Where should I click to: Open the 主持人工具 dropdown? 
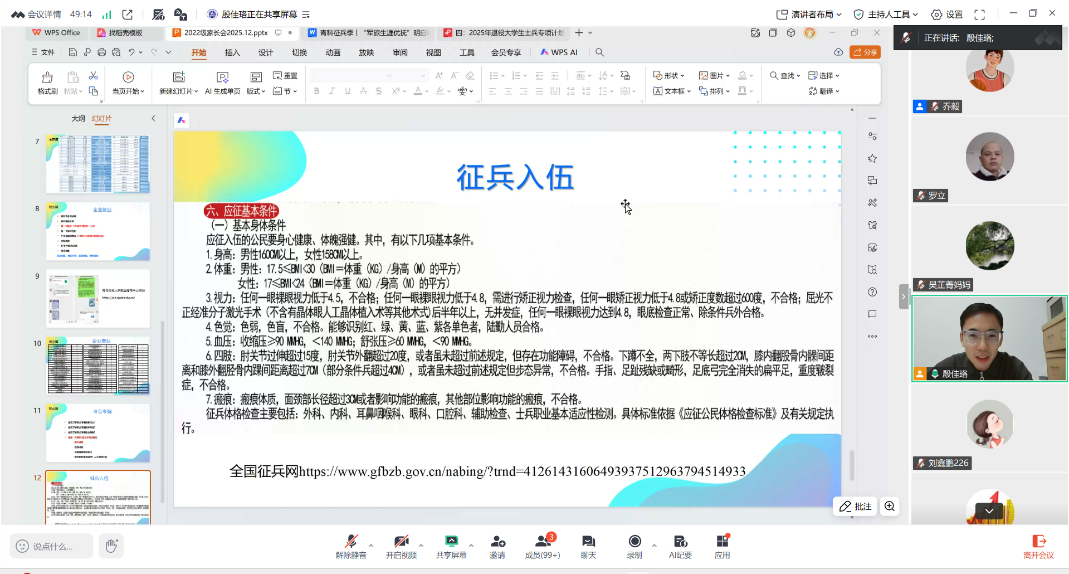[x=886, y=14]
